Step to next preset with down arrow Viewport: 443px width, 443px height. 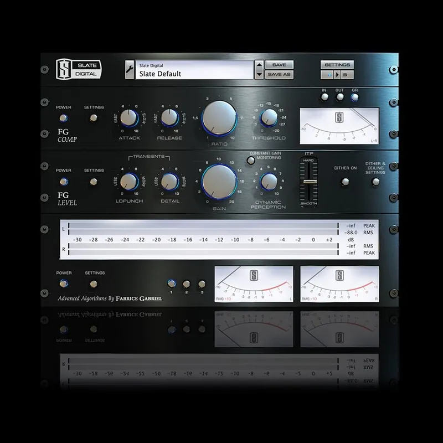(259, 75)
